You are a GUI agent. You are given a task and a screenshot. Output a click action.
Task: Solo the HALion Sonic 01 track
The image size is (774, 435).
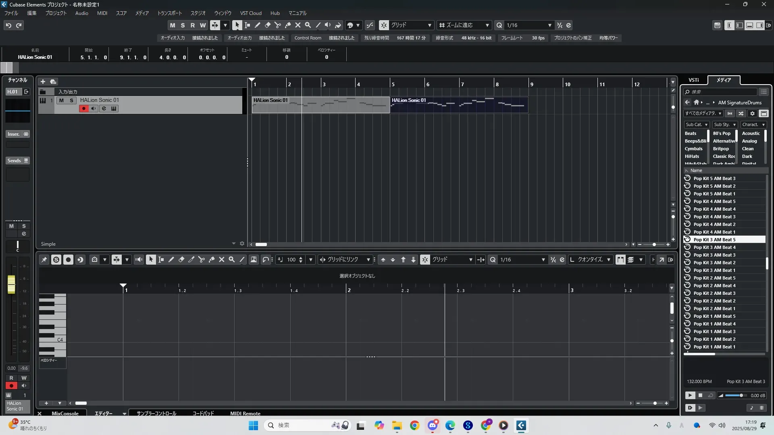click(71, 100)
